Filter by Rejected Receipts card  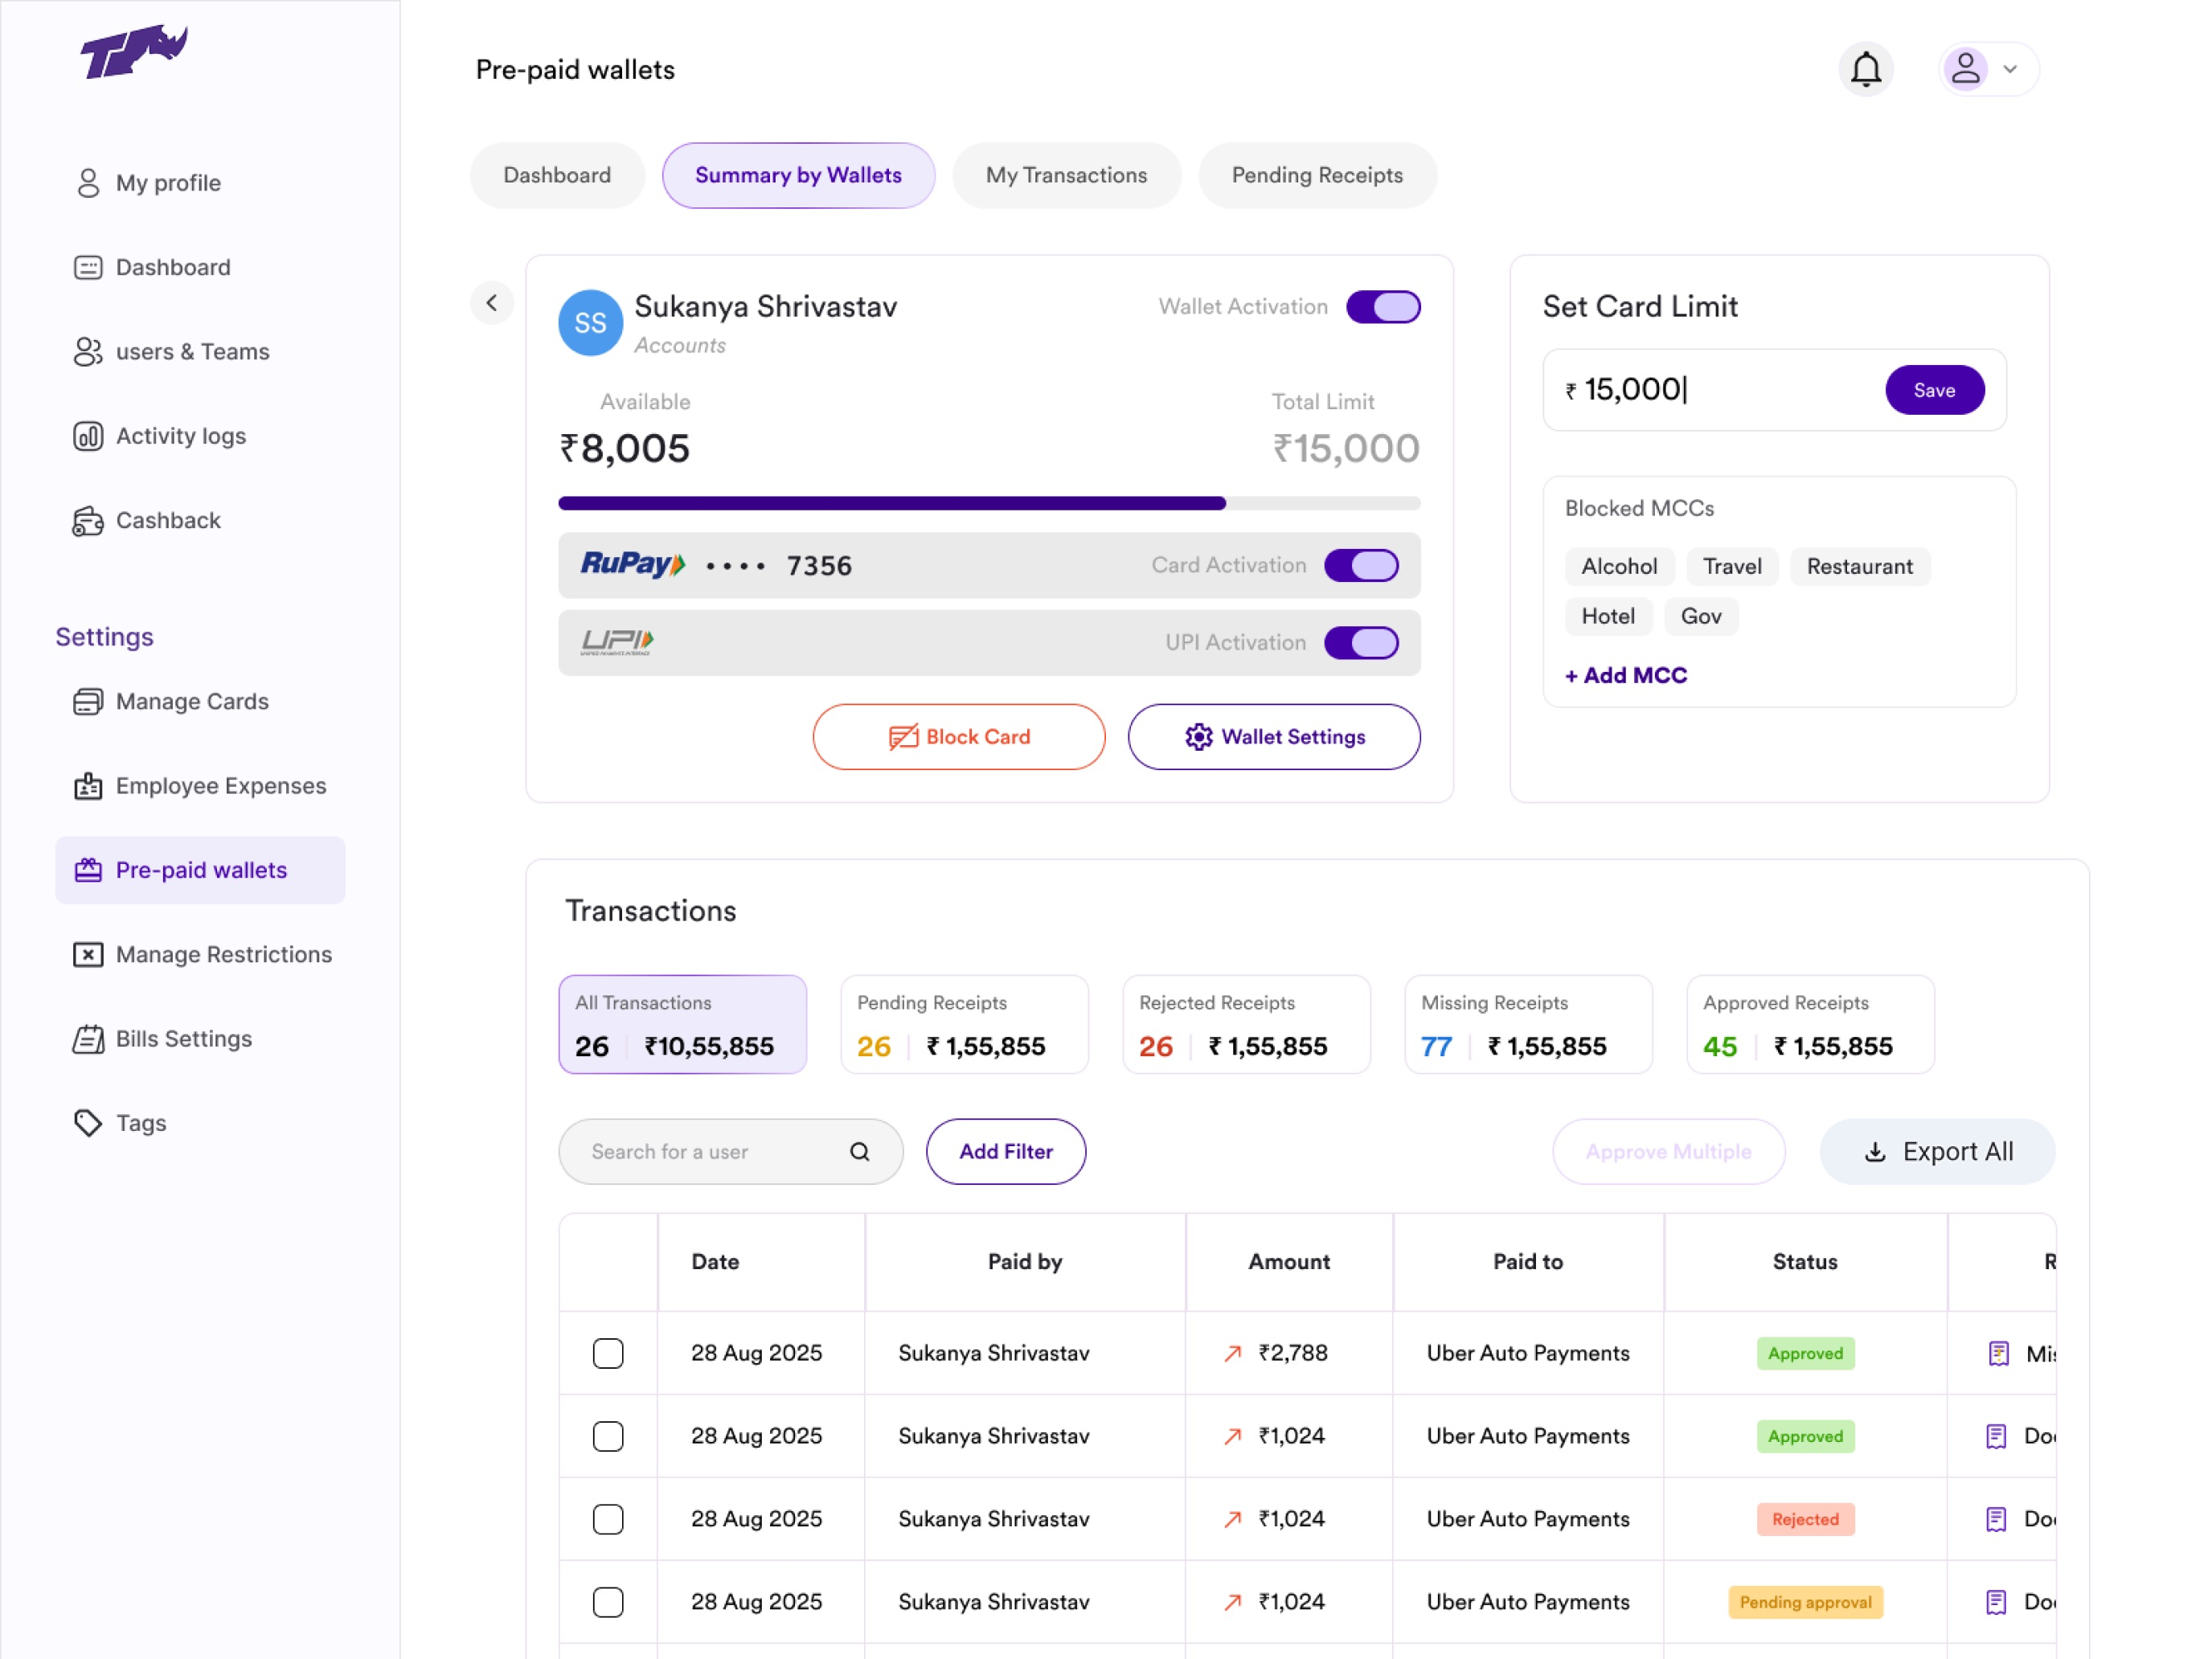[x=1246, y=1025]
